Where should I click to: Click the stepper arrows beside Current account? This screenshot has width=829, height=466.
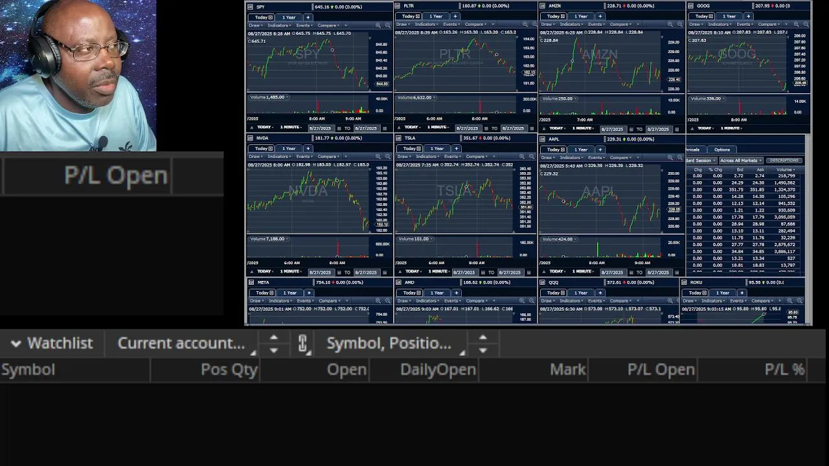[273, 344]
